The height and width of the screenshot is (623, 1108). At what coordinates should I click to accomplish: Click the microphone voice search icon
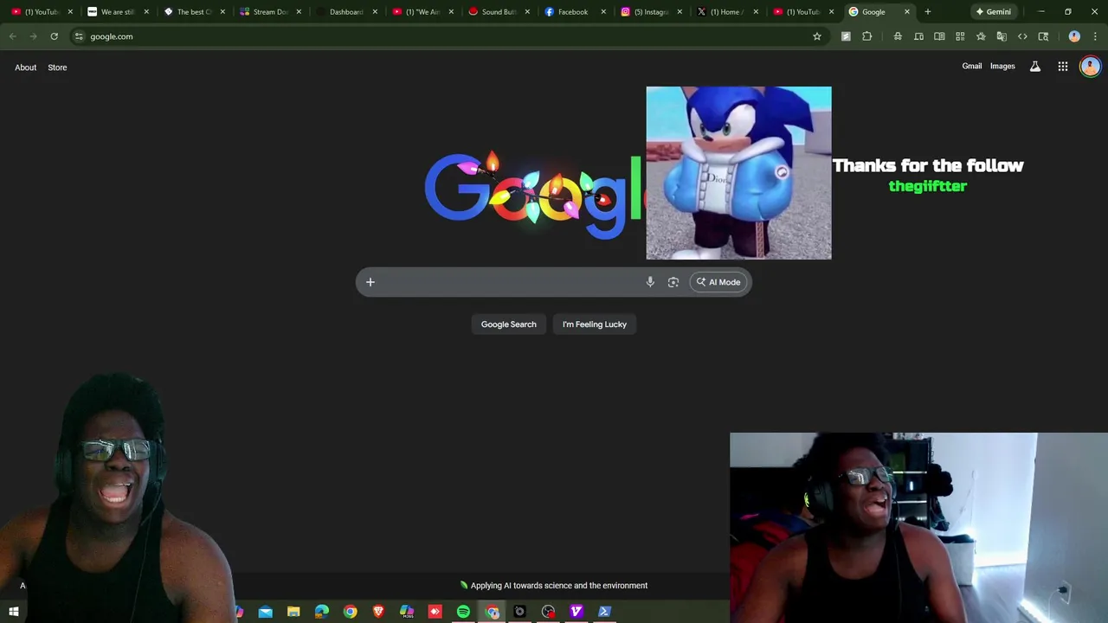coord(650,282)
